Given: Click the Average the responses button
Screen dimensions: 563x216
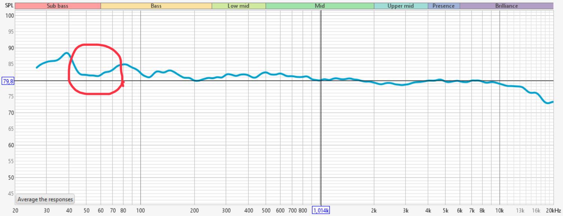Looking at the screenshot, I should [x=45, y=199].
